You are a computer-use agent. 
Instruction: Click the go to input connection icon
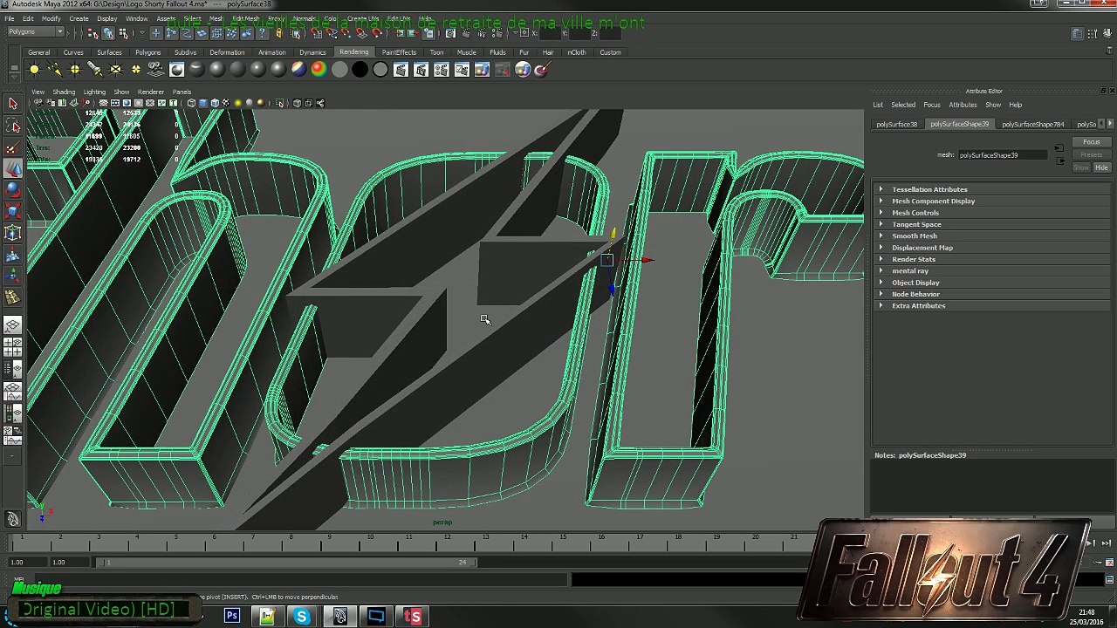[1059, 149]
